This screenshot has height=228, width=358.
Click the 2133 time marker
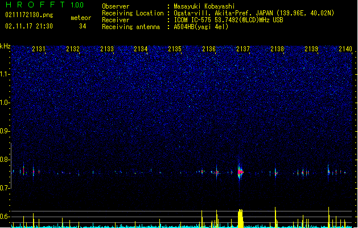(x=107, y=49)
